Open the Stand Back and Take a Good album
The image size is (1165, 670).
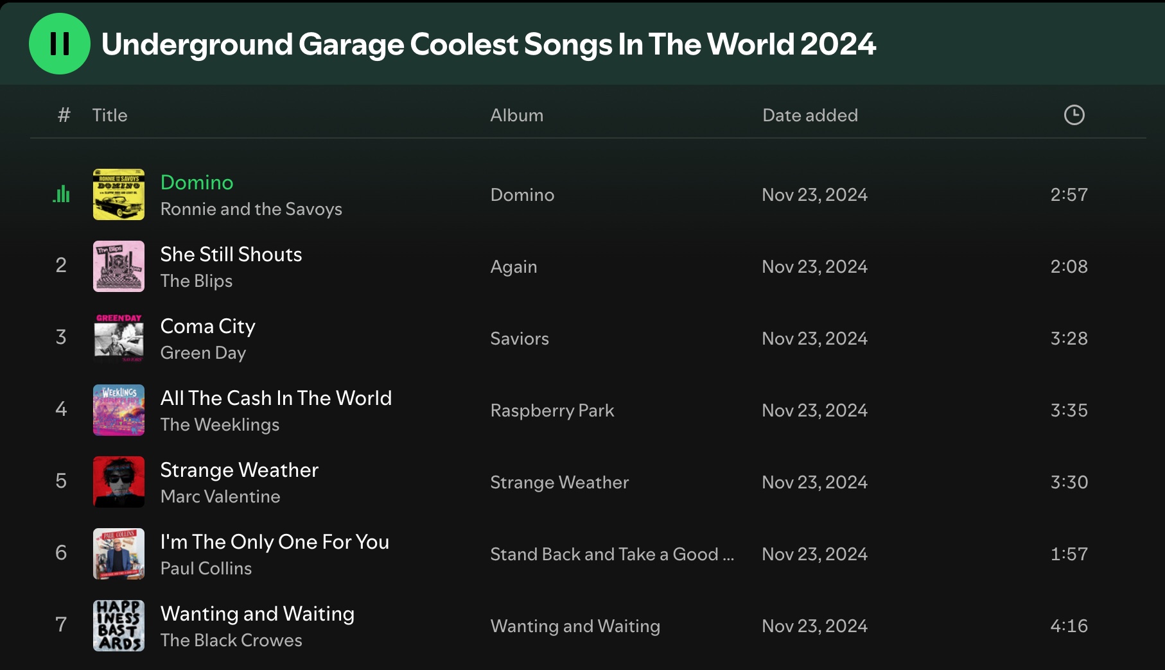coord(612,554)
